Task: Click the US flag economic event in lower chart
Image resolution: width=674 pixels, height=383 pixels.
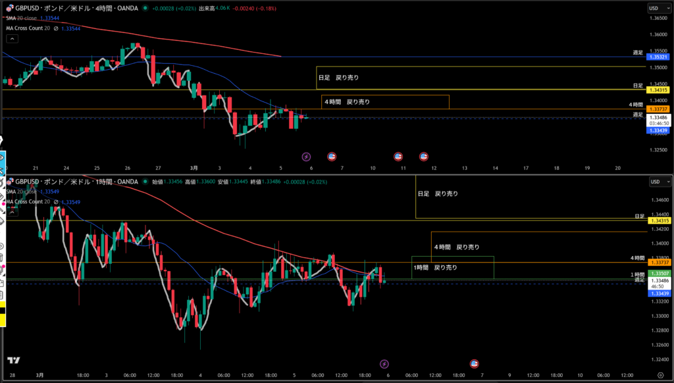Action: [474, 363]
